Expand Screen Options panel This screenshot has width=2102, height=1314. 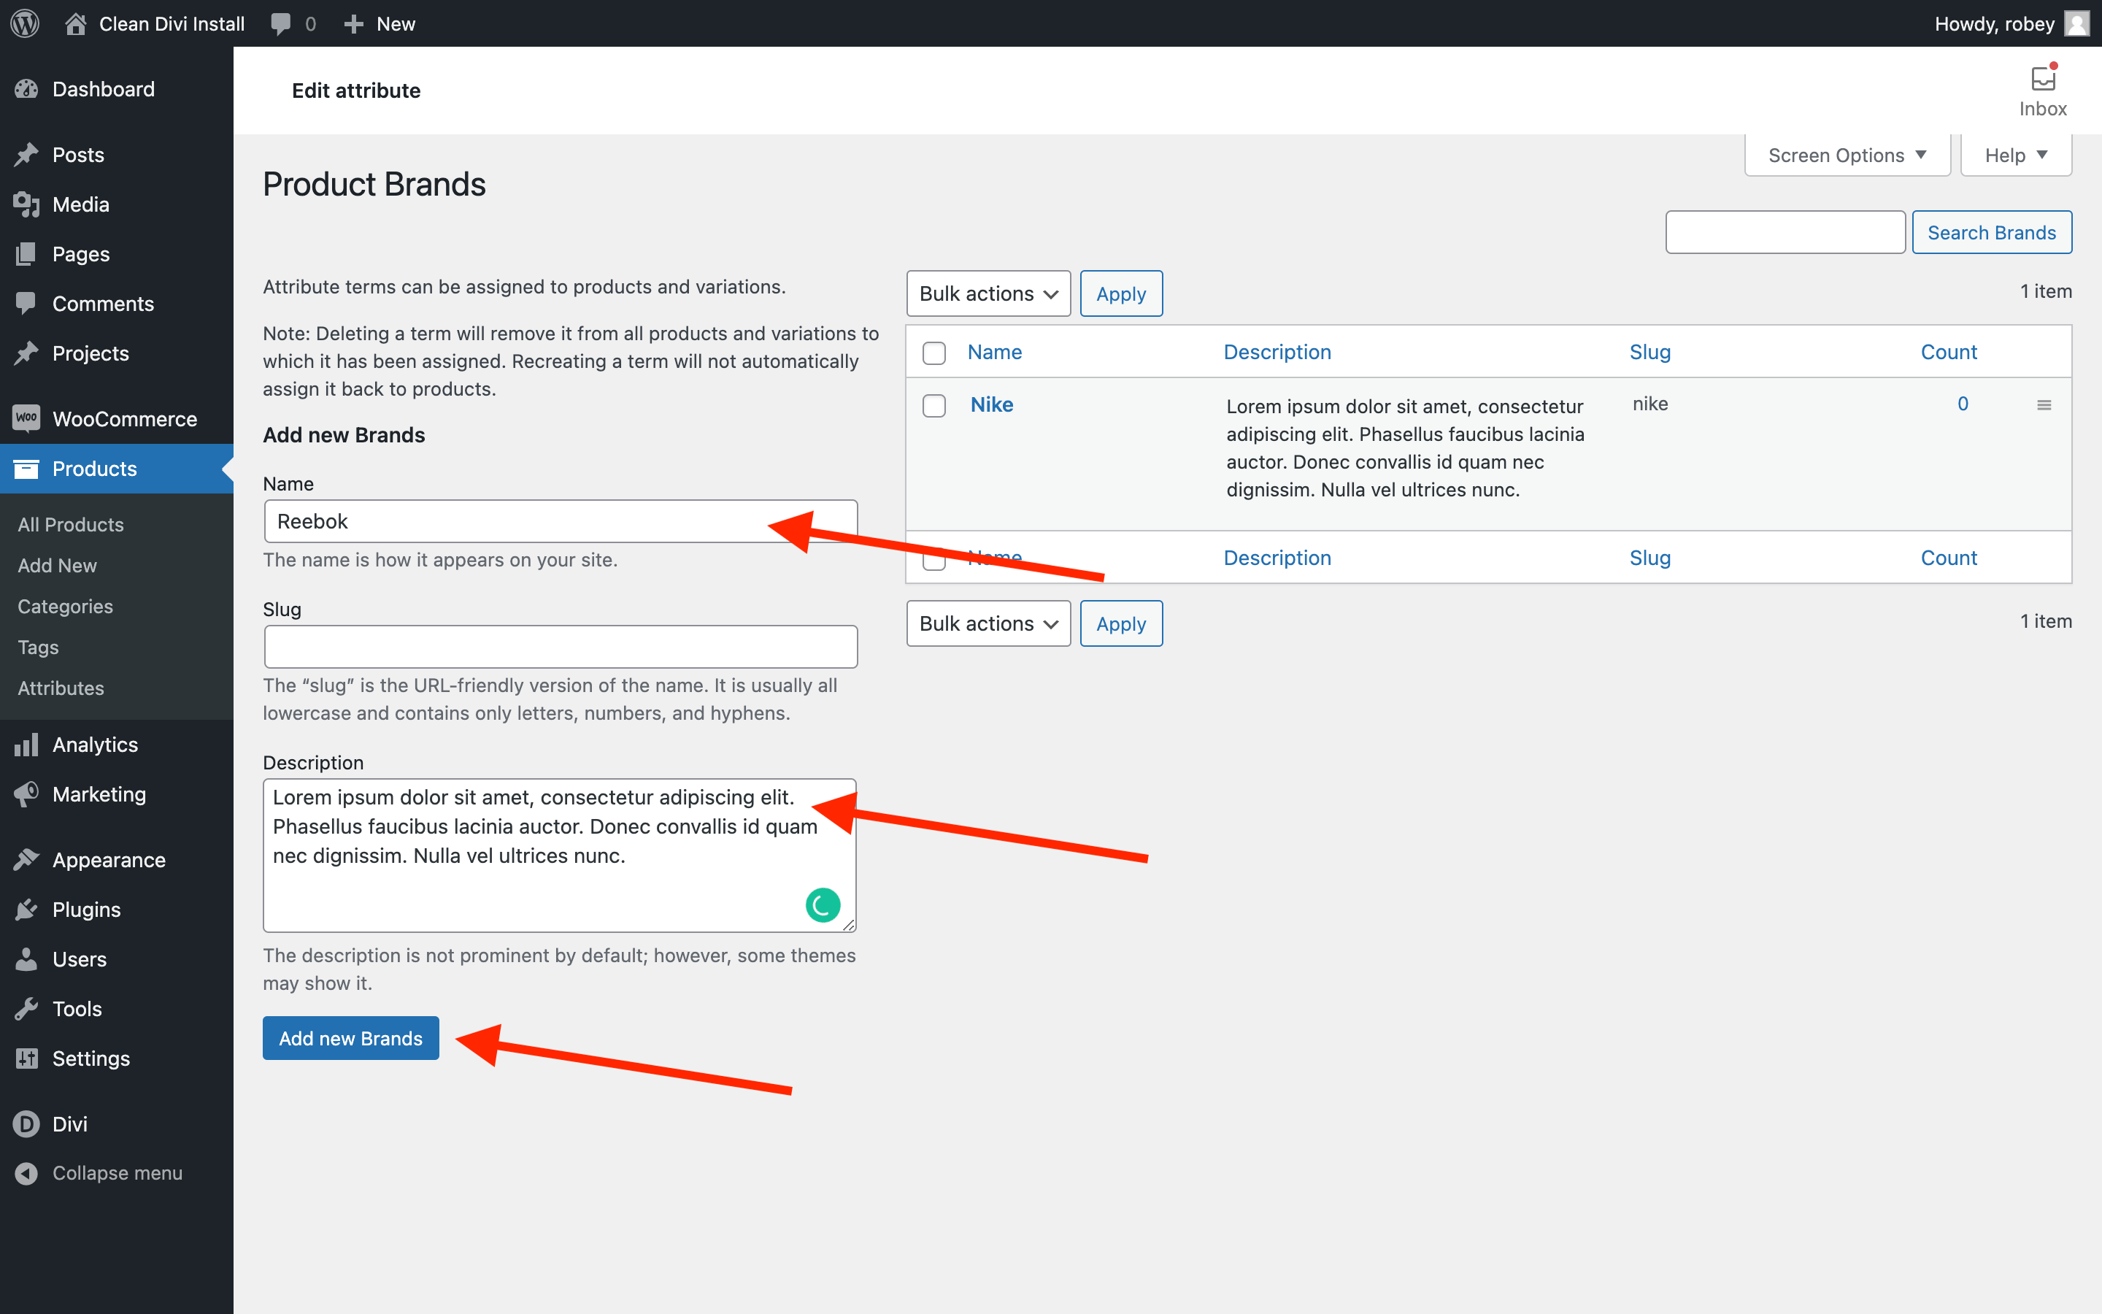1847,155
